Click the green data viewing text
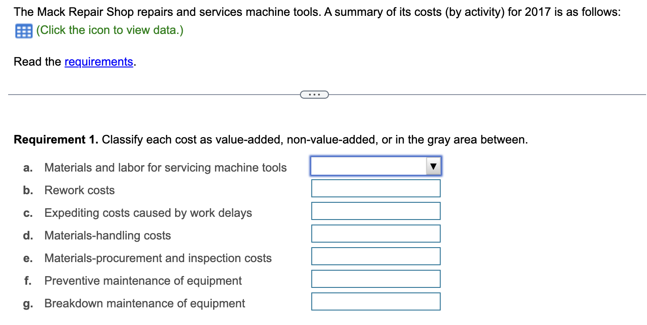Screen dimensions: 647x325 tap(110, 30)
